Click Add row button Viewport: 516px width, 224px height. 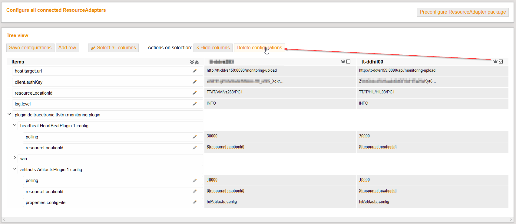(67, 48)
